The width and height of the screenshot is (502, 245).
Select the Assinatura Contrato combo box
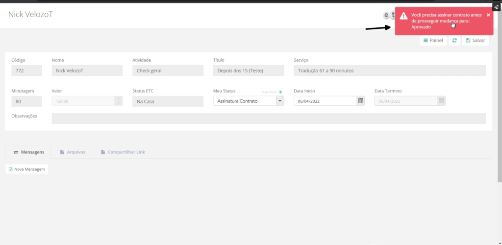(244, 101)
